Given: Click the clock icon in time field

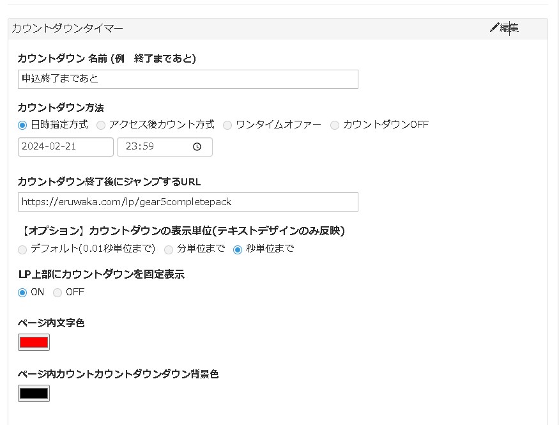Looking at the screenshot, I should pyautogui.click(x=197, y=146).
